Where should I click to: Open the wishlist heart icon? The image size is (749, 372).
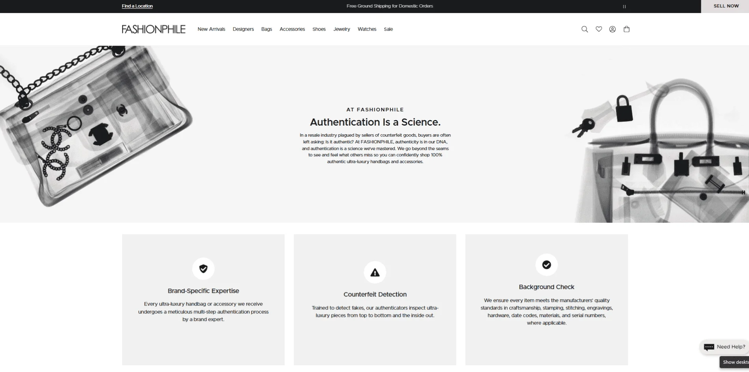pyautogui.click(x=599, y=29)
